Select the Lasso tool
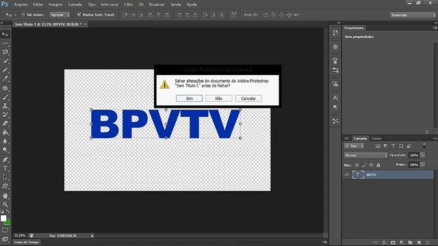Viewport: 438px width, 246px height. point(5,52)
